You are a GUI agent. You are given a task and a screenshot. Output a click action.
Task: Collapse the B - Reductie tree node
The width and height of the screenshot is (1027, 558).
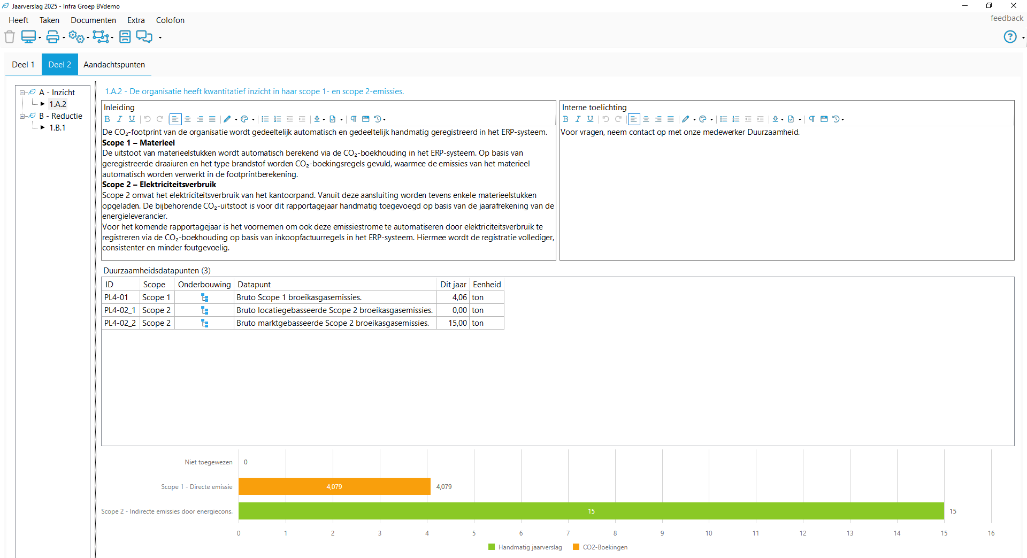(22, 116)
